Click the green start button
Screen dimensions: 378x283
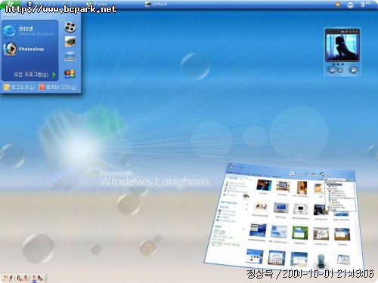coord(10,4)
